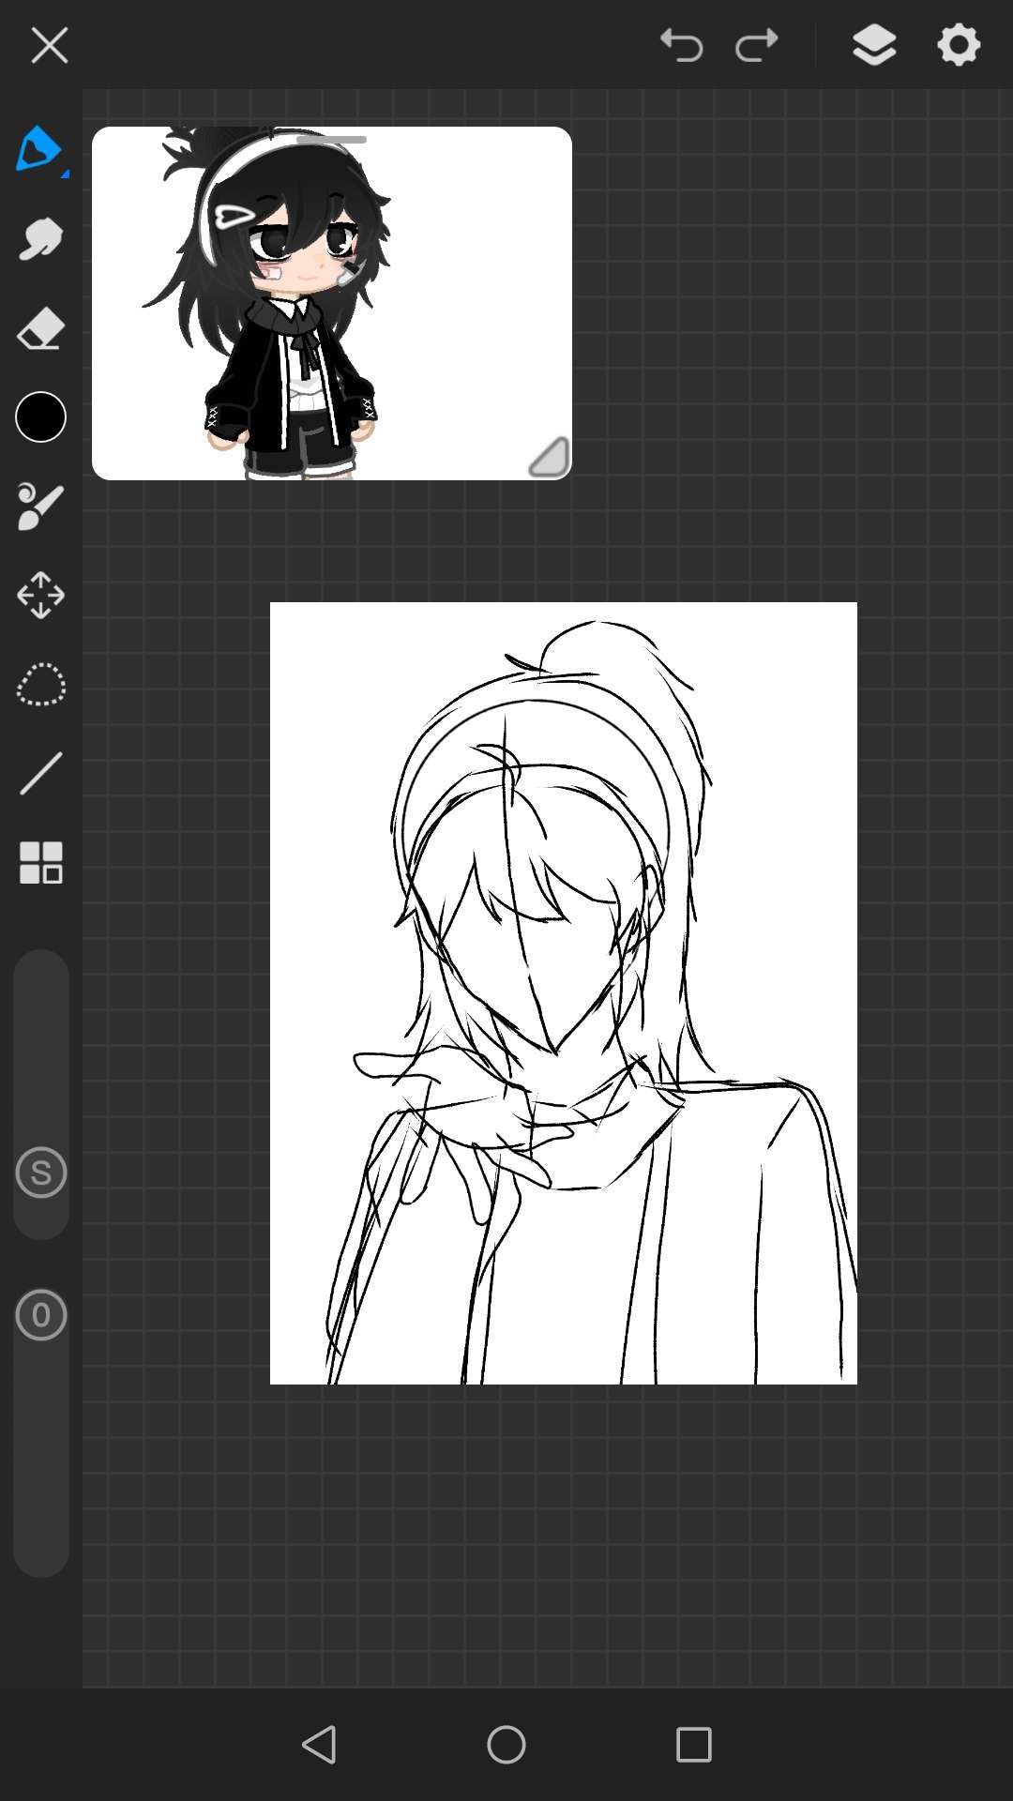The height and width of the screenshot is (1801, 1013).
Task: Tap the opacity slider handle marked 0
Action: pyautogui.click(x=40, y=1315)
